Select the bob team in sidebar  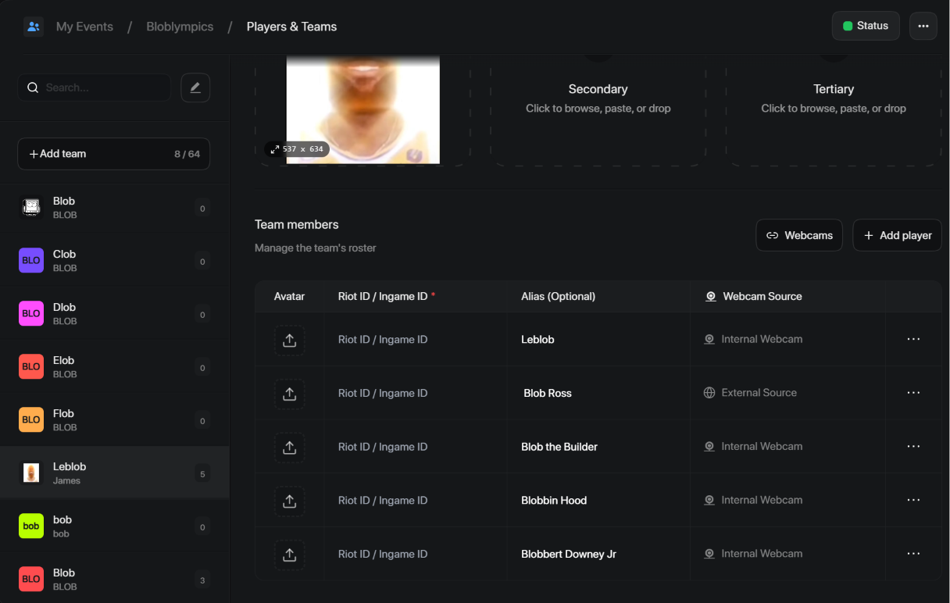click(x=115, y=526)
